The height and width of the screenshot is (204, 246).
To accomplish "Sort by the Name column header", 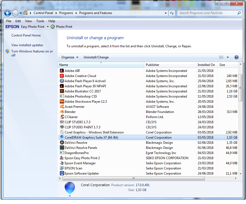I will [x=101, y=65].
